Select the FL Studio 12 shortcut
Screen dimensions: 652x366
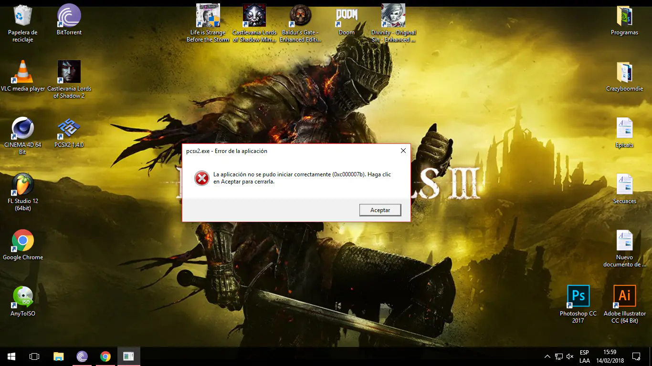[22, 192]
